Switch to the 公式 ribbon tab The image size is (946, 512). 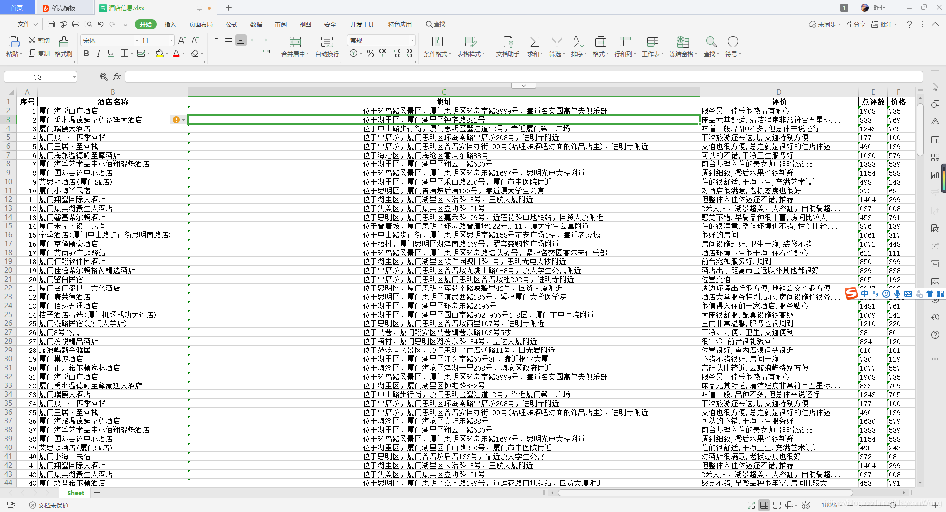click(232, 24)
